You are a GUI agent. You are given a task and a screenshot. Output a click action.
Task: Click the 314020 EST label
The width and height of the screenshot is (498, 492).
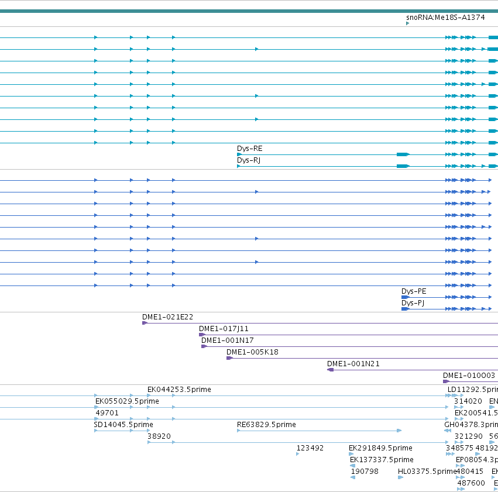[x=468, y=401]
